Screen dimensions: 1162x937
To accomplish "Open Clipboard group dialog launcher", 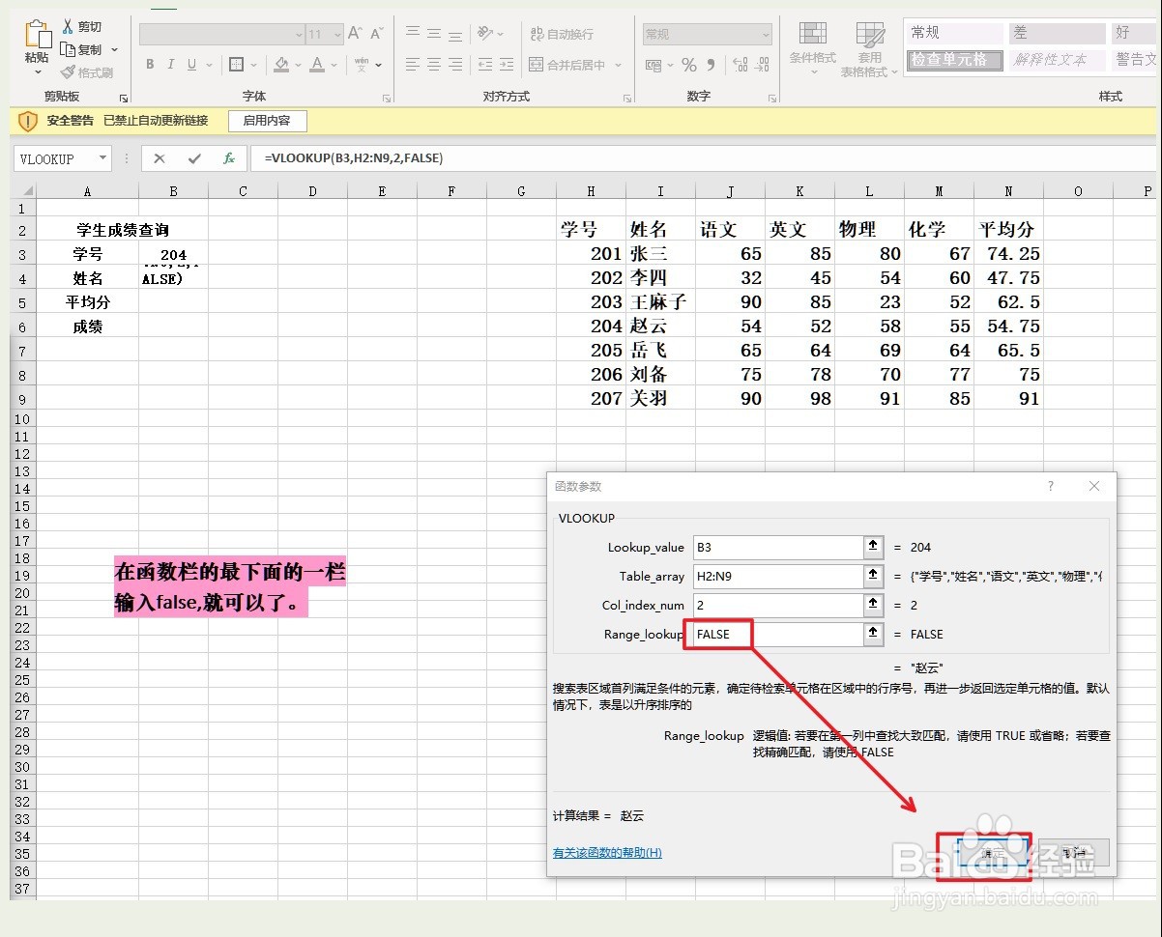I will point(124,98).
